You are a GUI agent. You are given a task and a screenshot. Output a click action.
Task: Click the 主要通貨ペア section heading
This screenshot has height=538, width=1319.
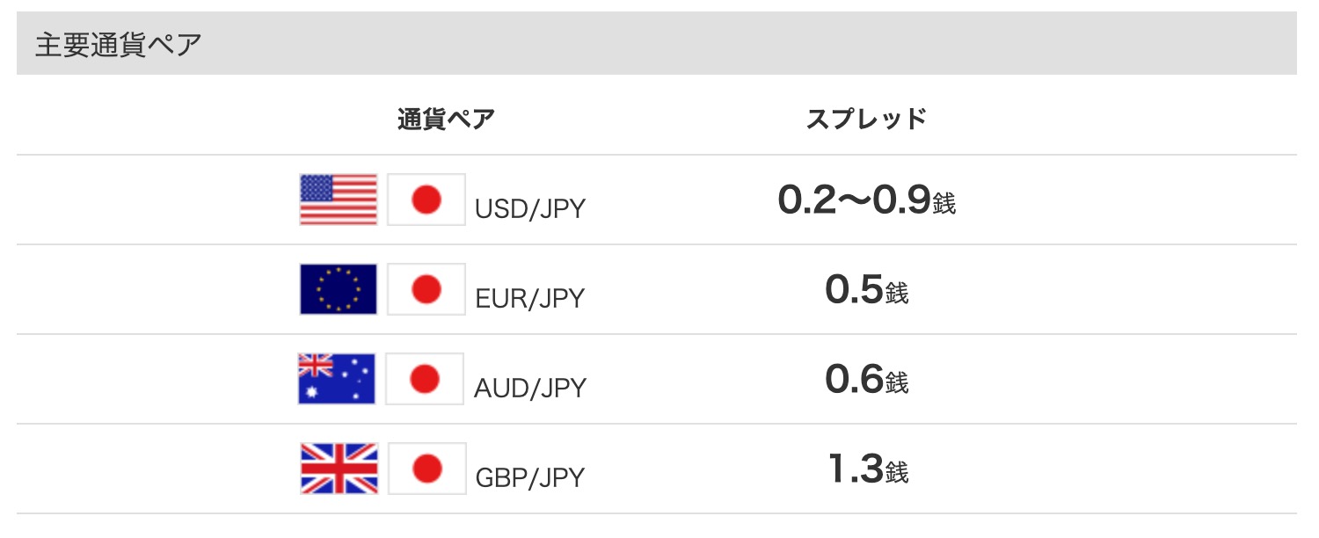[119, 45]
